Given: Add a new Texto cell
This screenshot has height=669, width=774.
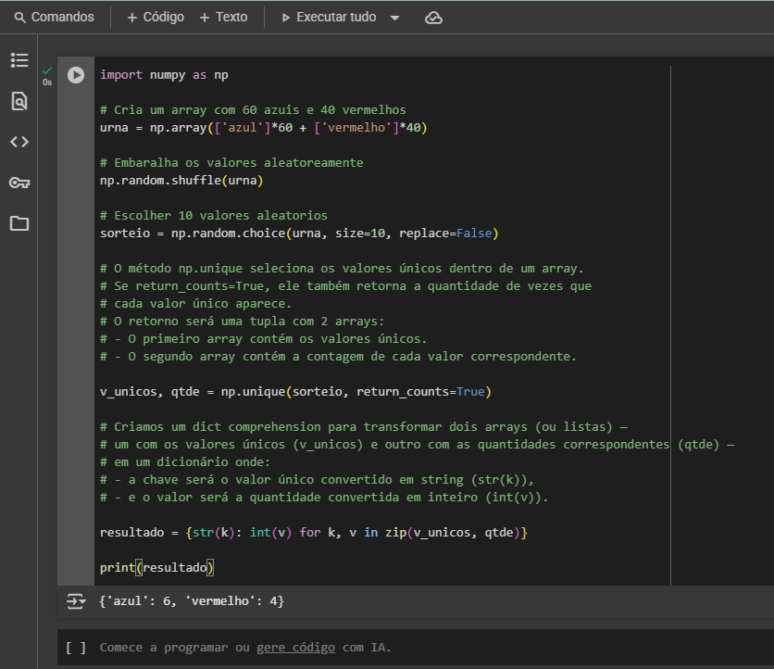Looking at the screenshot, I should [x=224, y=18].
